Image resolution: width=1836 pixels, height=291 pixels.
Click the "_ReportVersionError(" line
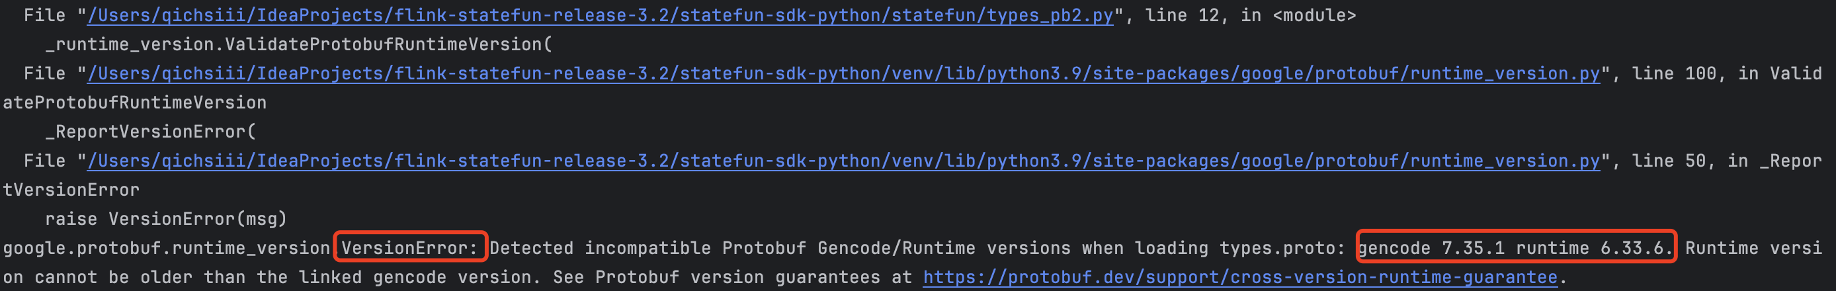click(x=150, y=131)
